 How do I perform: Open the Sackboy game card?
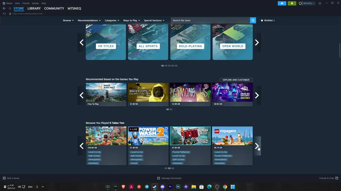point(106,146)
